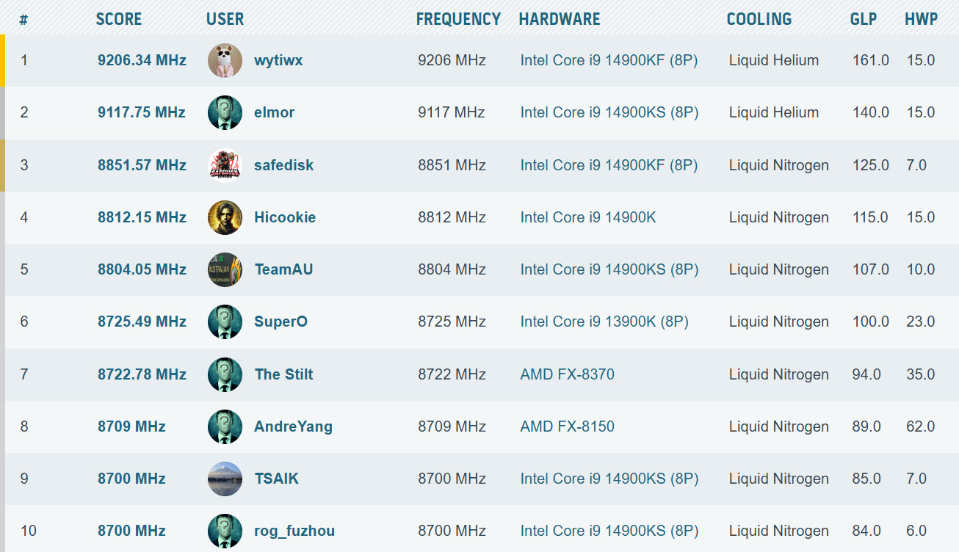Select Hicookie's Liquid Nitrogen cooling text
Viewport: 959px width, 552px height.
779,217
